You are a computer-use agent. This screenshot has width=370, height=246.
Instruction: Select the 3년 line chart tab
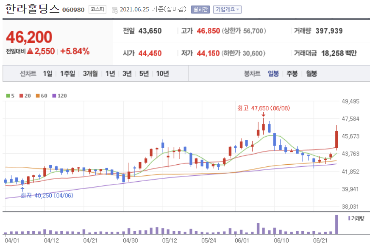click(127, 74)
